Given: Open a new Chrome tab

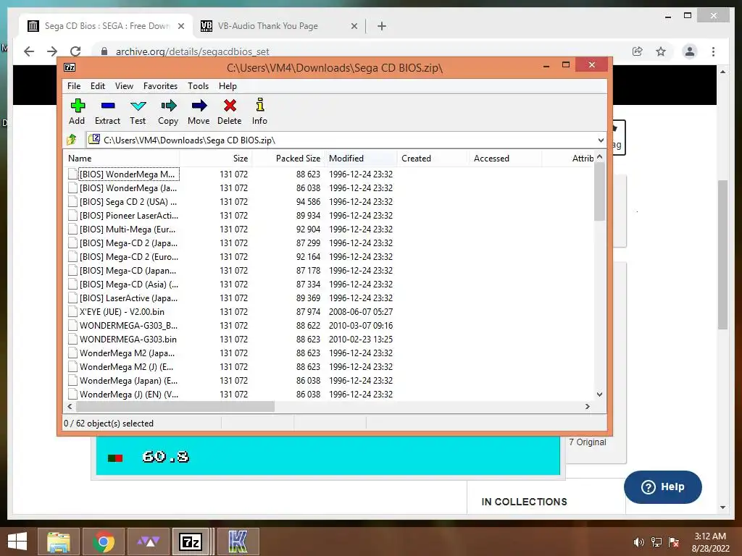Looking at the screenshot, I should tap(382, 26).
